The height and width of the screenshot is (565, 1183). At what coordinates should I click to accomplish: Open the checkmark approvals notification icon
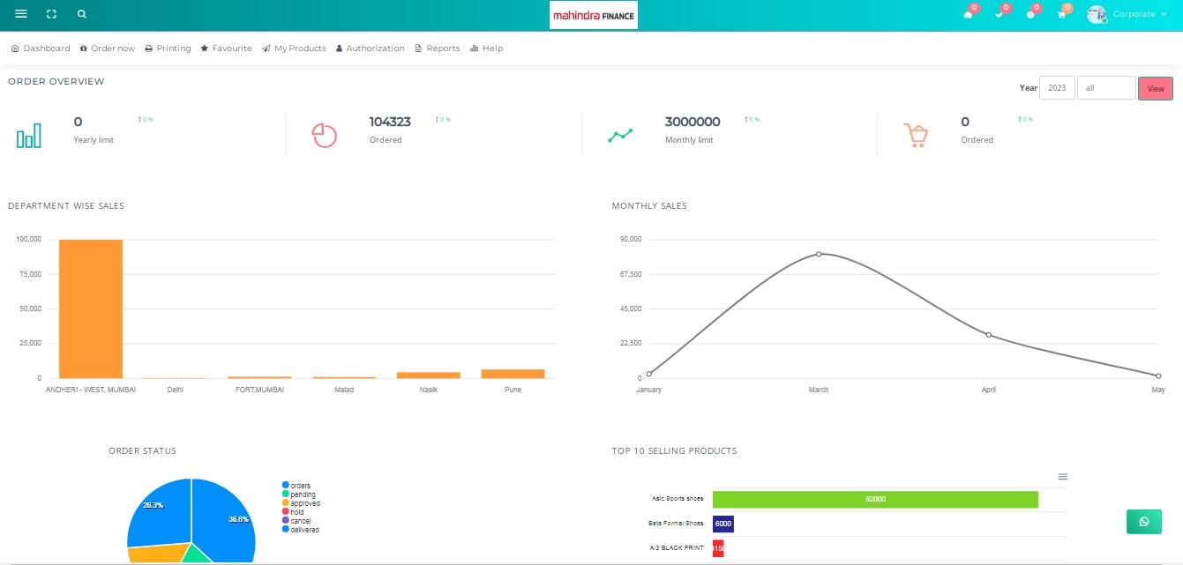(1000, 14)
